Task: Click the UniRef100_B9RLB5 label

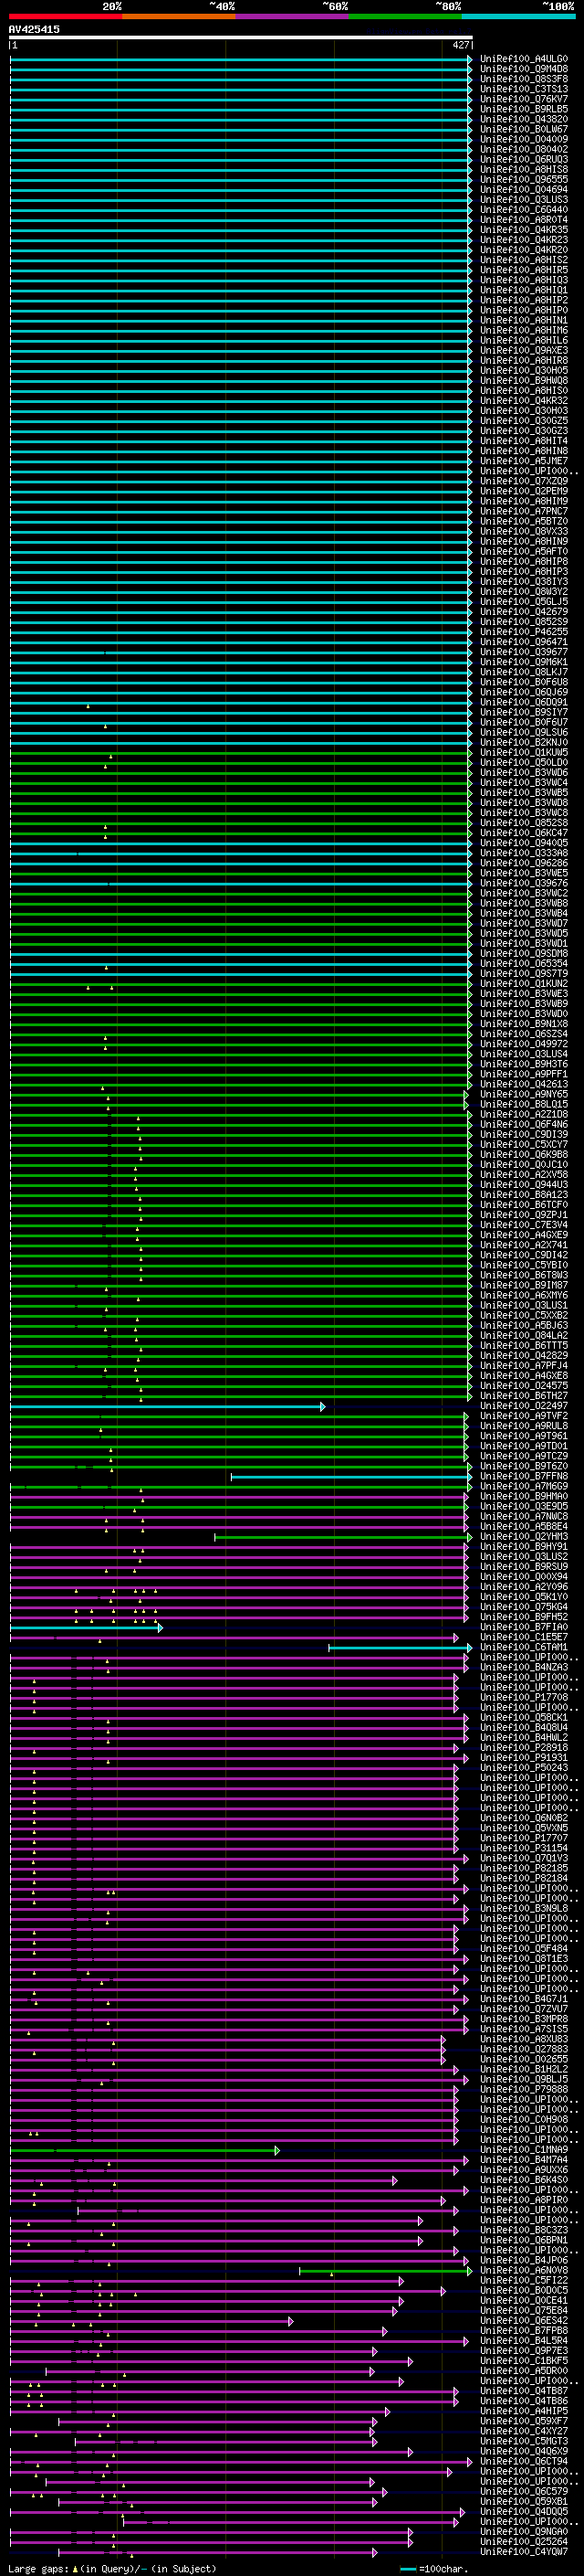Action: (524, 109)
